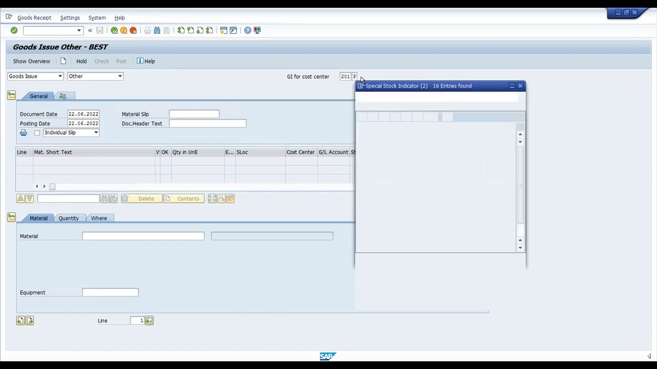Viewport: 657px width, 369px height.
Task: Open the header tab with person icon
Action: [x=63, y=96]
